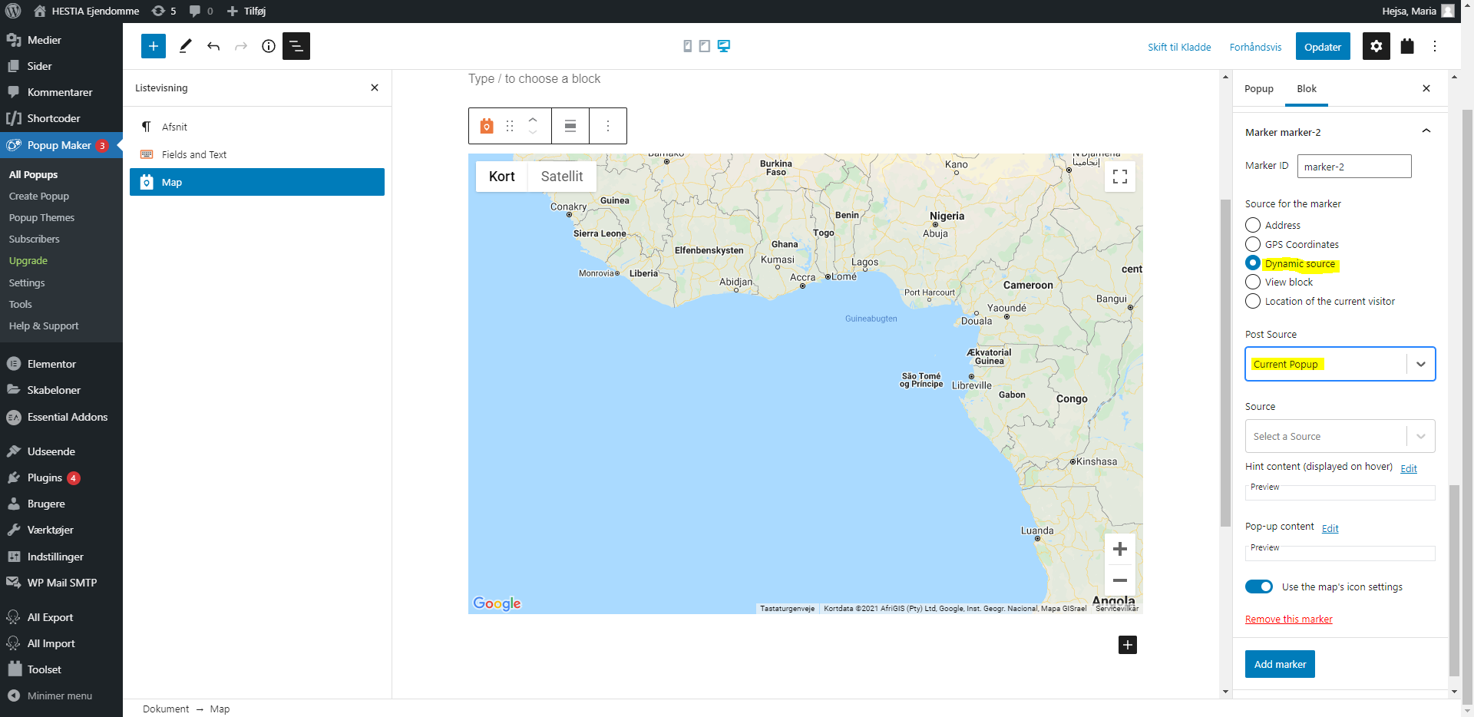Open the Select a Source dropdown

[1340, 436]
